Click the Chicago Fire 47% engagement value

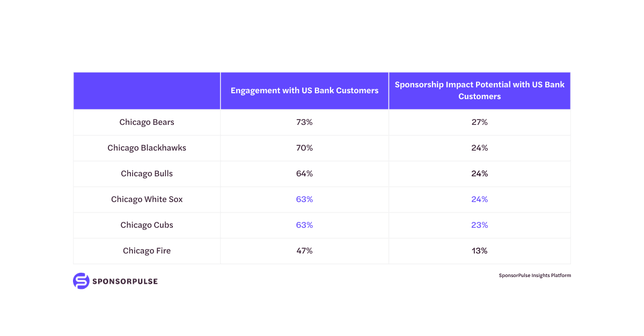coord(304,251)
